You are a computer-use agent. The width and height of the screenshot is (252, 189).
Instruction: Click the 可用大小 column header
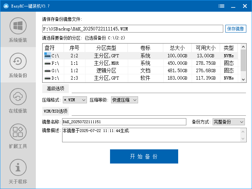click(206, 48)
